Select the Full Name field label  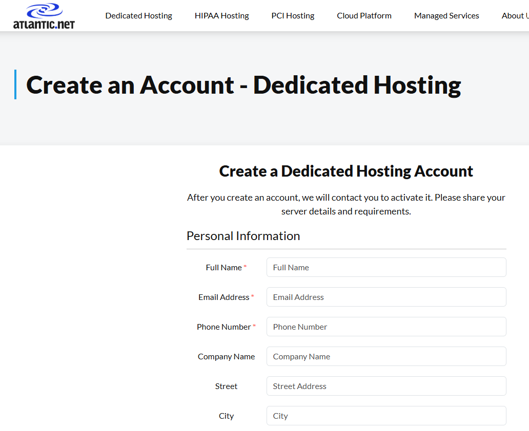pyautogui.click(x=226, y=268)
